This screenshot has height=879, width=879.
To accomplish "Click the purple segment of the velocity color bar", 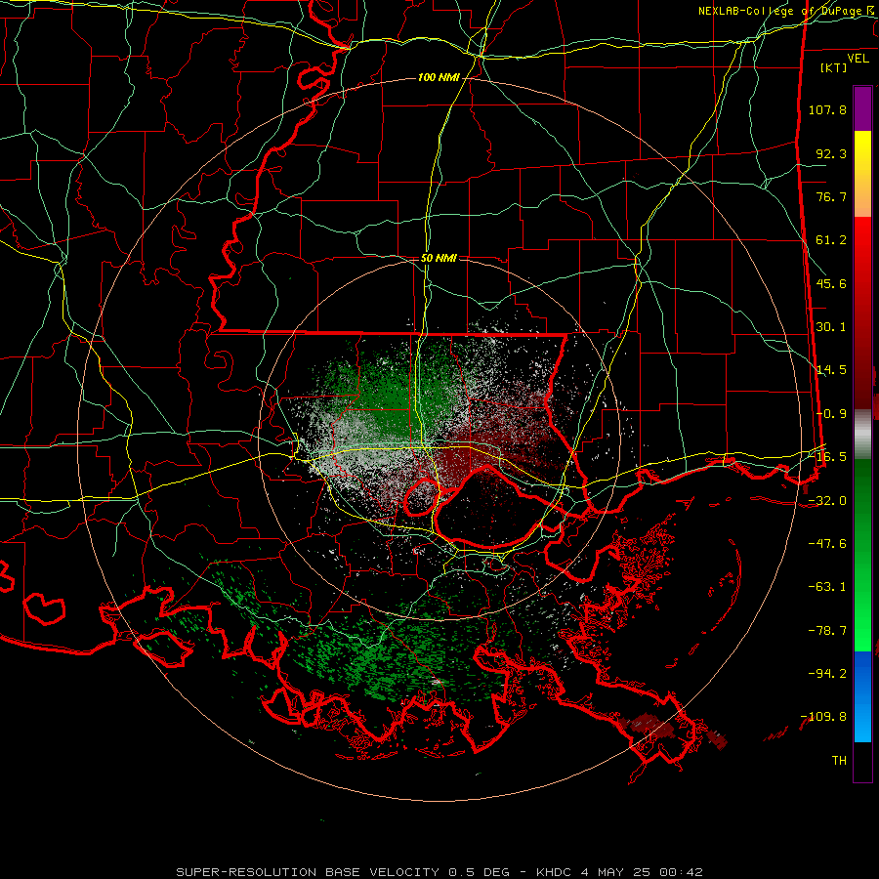I will pyautogui.click(x=862, y=108).
